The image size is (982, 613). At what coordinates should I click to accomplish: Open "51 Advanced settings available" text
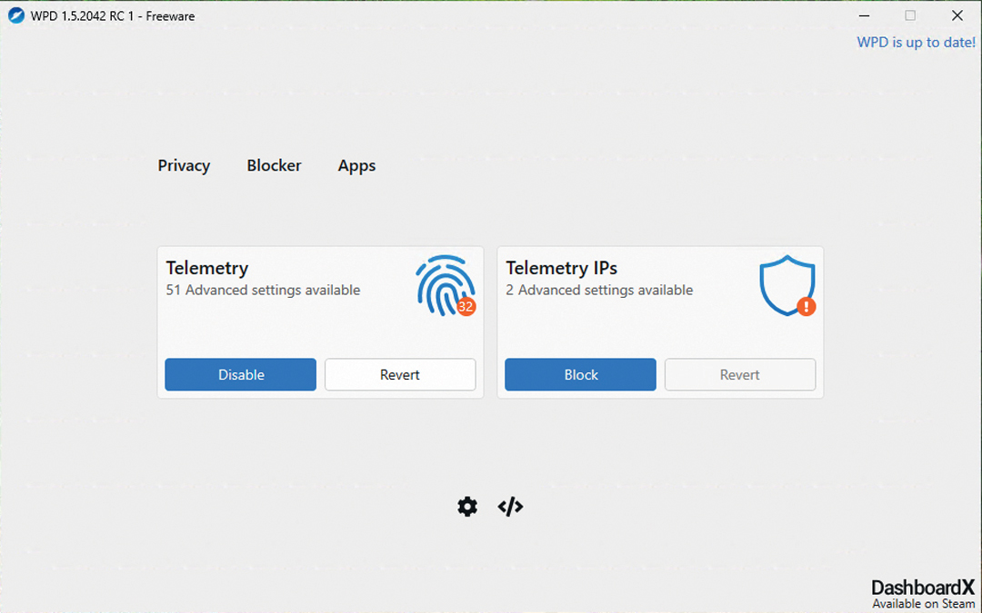(x=263, y=291)
